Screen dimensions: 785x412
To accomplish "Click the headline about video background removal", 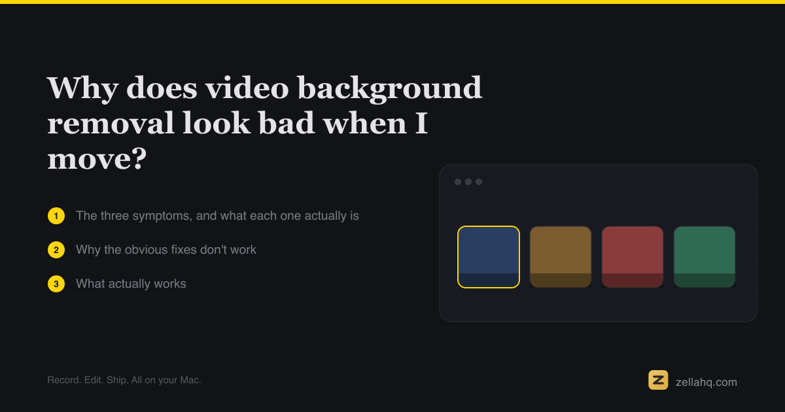I will (x=265, y=124).
